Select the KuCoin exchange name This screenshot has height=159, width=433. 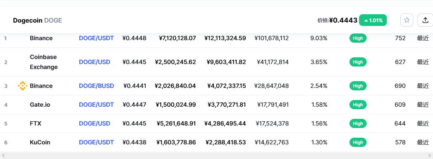(40, 142)
